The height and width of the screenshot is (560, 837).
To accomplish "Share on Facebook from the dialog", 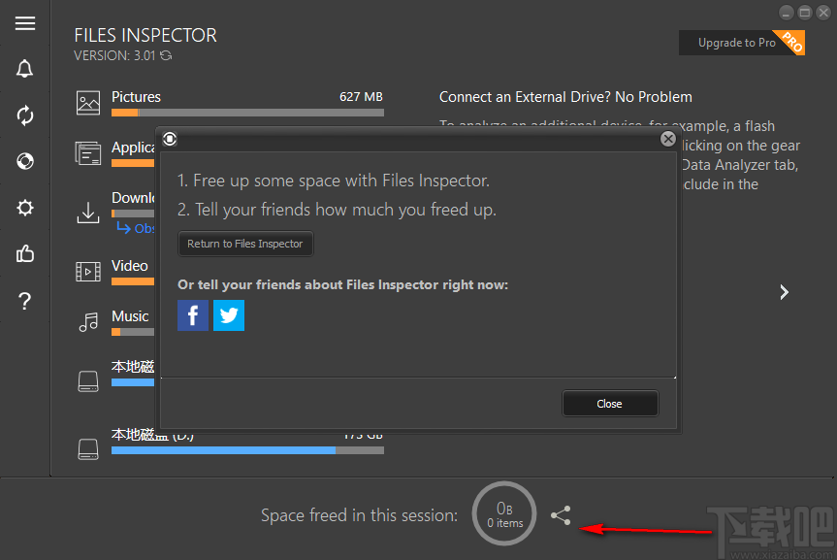I will [x=192, y=315].
